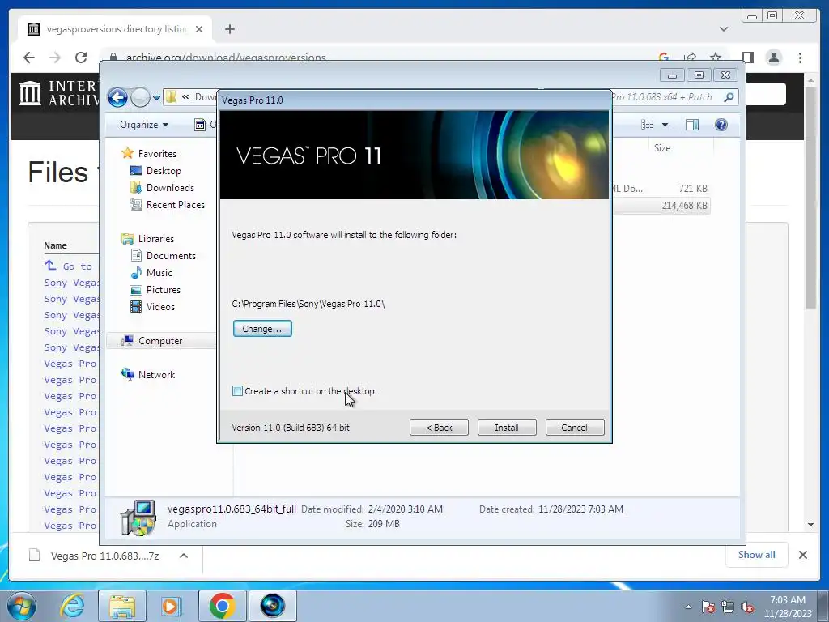Screen dimensions: 829x622
Task: Click the Install button
Action: (x=507, y=428)
